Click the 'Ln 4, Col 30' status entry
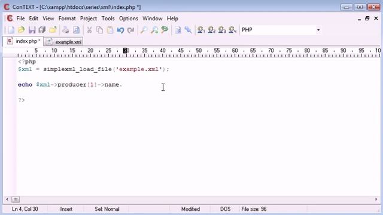 point(25,209)
